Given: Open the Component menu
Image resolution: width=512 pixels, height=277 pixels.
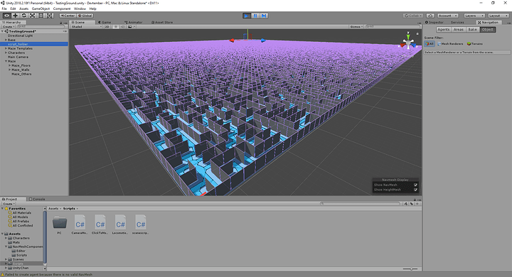Looking at the screenshot, I should [62, 9].
